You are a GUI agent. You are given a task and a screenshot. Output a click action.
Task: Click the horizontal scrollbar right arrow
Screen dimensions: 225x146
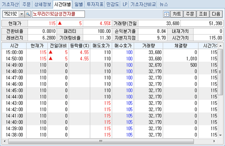[x=214, y=141]
